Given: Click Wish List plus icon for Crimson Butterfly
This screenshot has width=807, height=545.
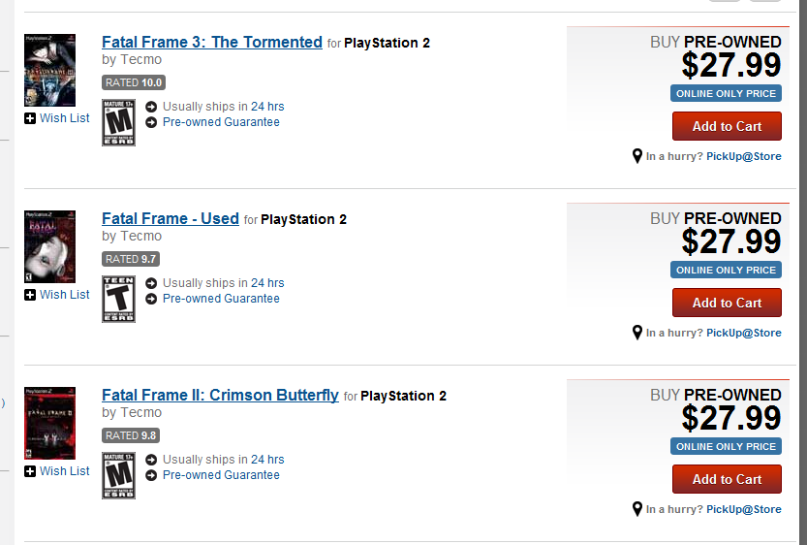Looking at the screenshot, I should point(30,471).
